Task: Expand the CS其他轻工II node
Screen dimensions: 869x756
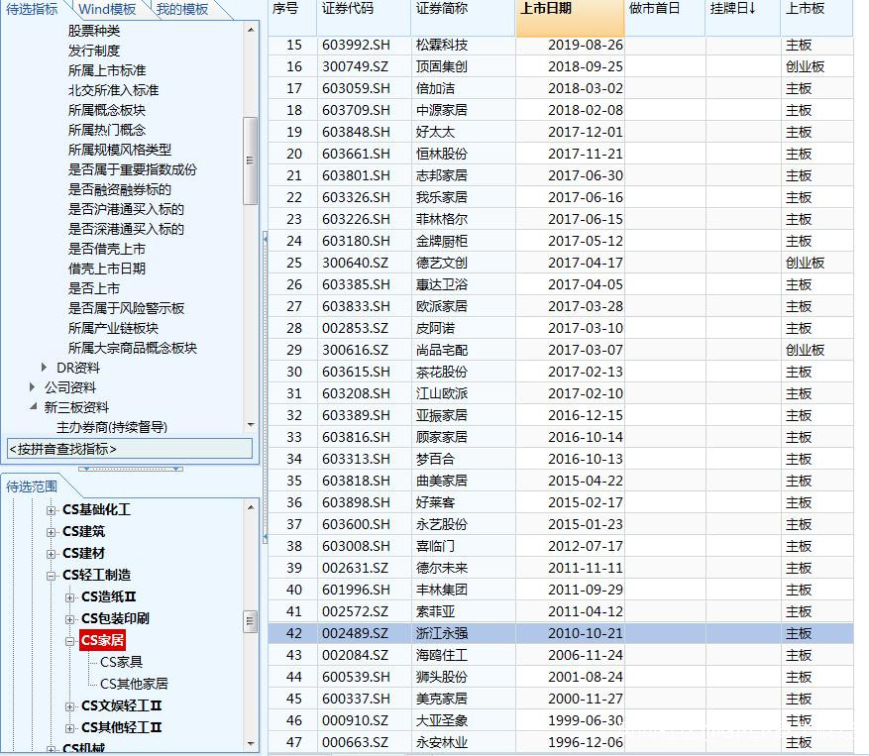Action: click(x=69, y=727)
